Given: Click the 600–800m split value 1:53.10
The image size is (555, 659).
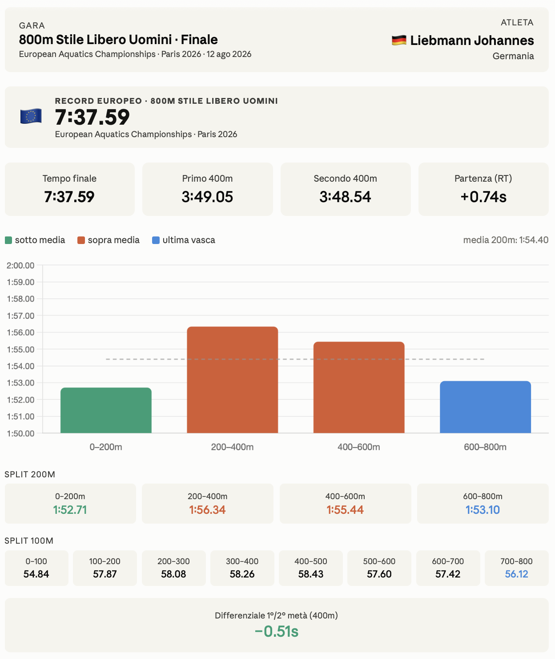Looking at the screenshot, I should 483,510.
